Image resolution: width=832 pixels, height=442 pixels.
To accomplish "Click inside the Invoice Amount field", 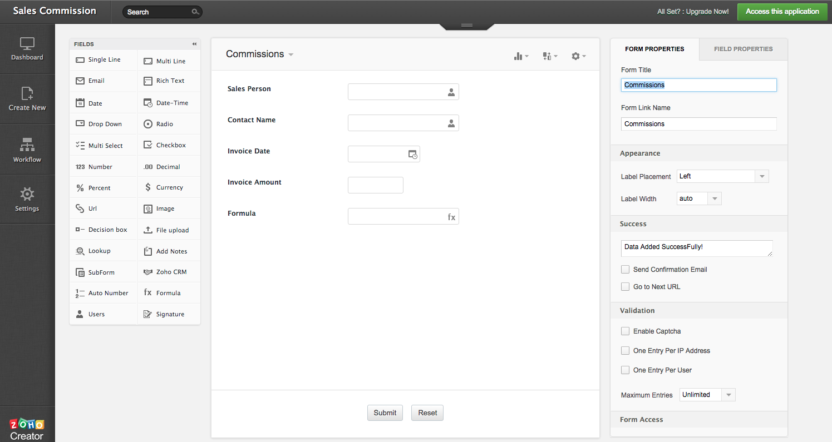I will pos(375,185).
